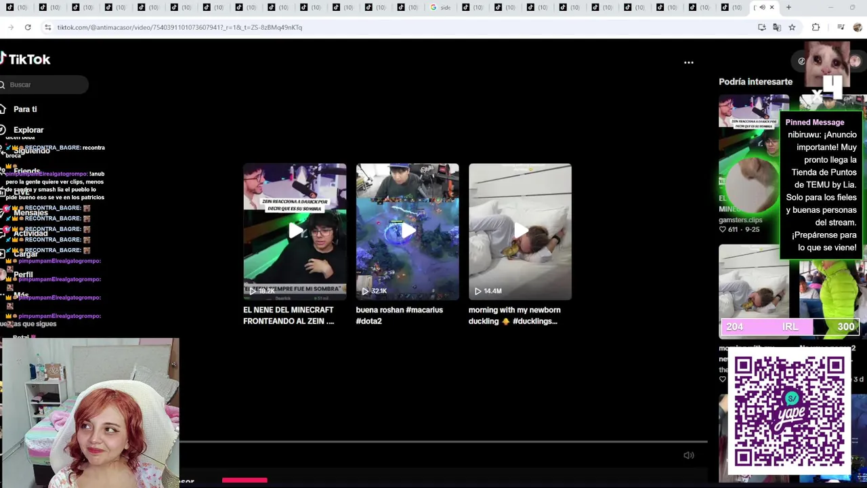Open the 'EL NENE DEL MINECRAFT' caption
Screen dimensions: 867x488
coord(289,315)
